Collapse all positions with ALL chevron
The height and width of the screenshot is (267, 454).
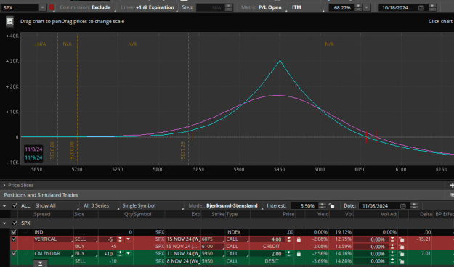pos(4,205)
